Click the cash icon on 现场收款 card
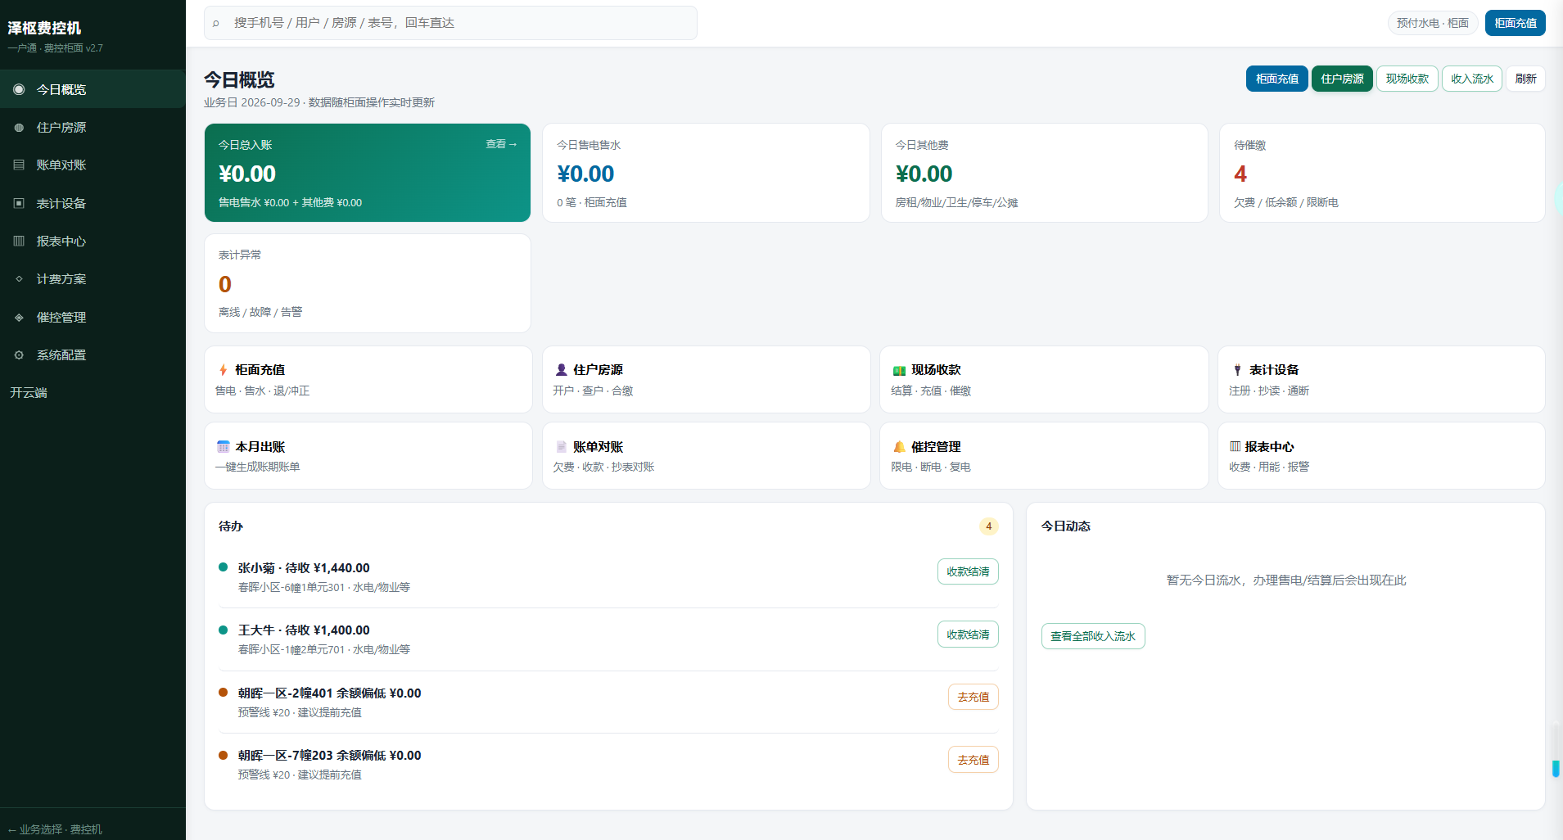 point(899,370)
